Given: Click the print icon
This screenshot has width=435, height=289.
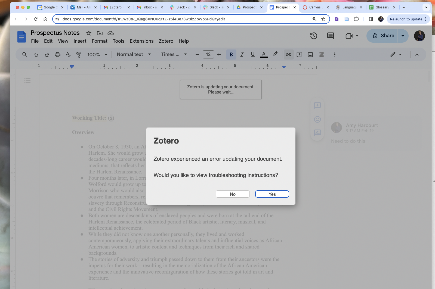Looking at the screenshot, I should click(57, 54).
